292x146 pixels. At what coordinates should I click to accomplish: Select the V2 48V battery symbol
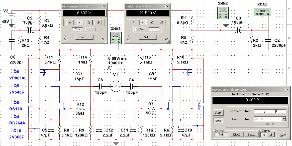(x=12, y=17)
